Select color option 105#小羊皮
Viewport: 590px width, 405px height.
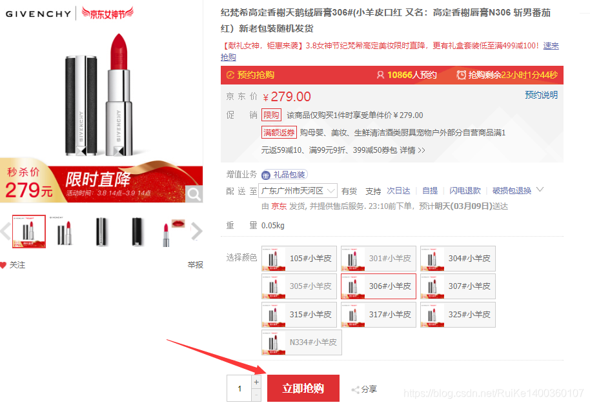pos(299,259)
